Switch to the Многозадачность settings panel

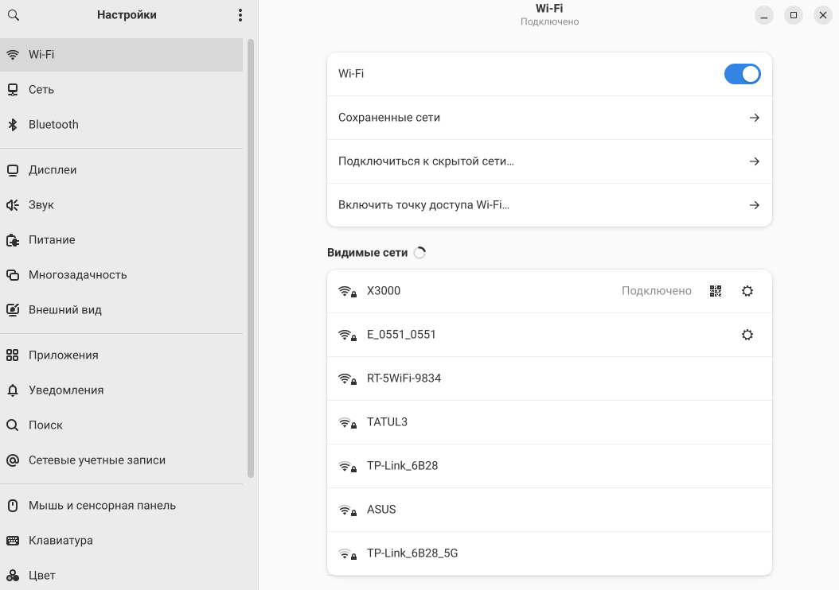(77, 275)
